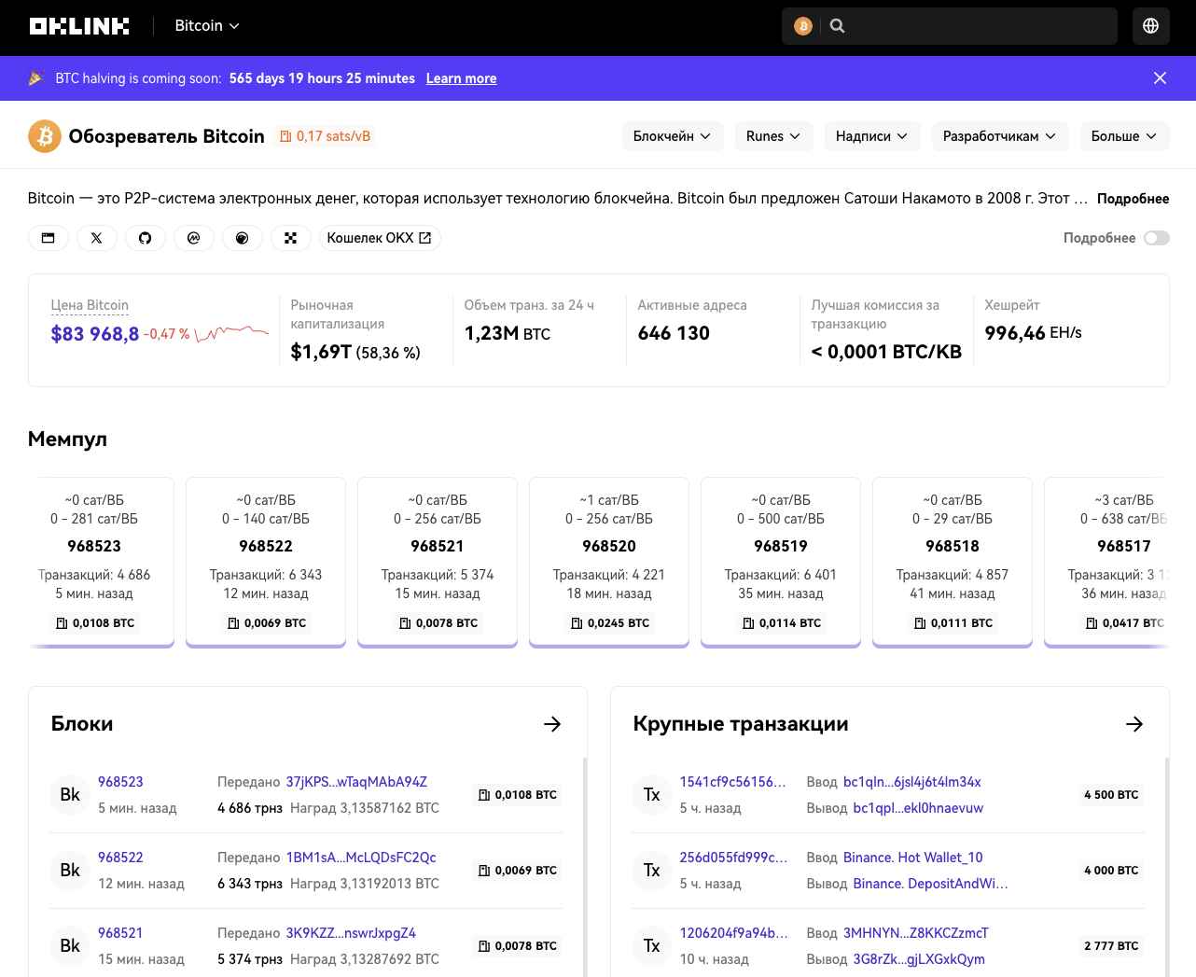
Task: Click the Bk icon for block 968523
Action: 70,795
